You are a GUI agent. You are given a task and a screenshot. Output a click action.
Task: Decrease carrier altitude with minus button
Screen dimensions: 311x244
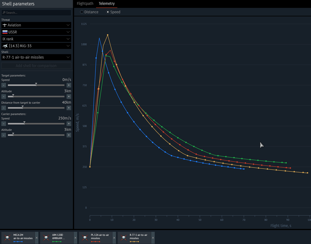coord(3,135)
